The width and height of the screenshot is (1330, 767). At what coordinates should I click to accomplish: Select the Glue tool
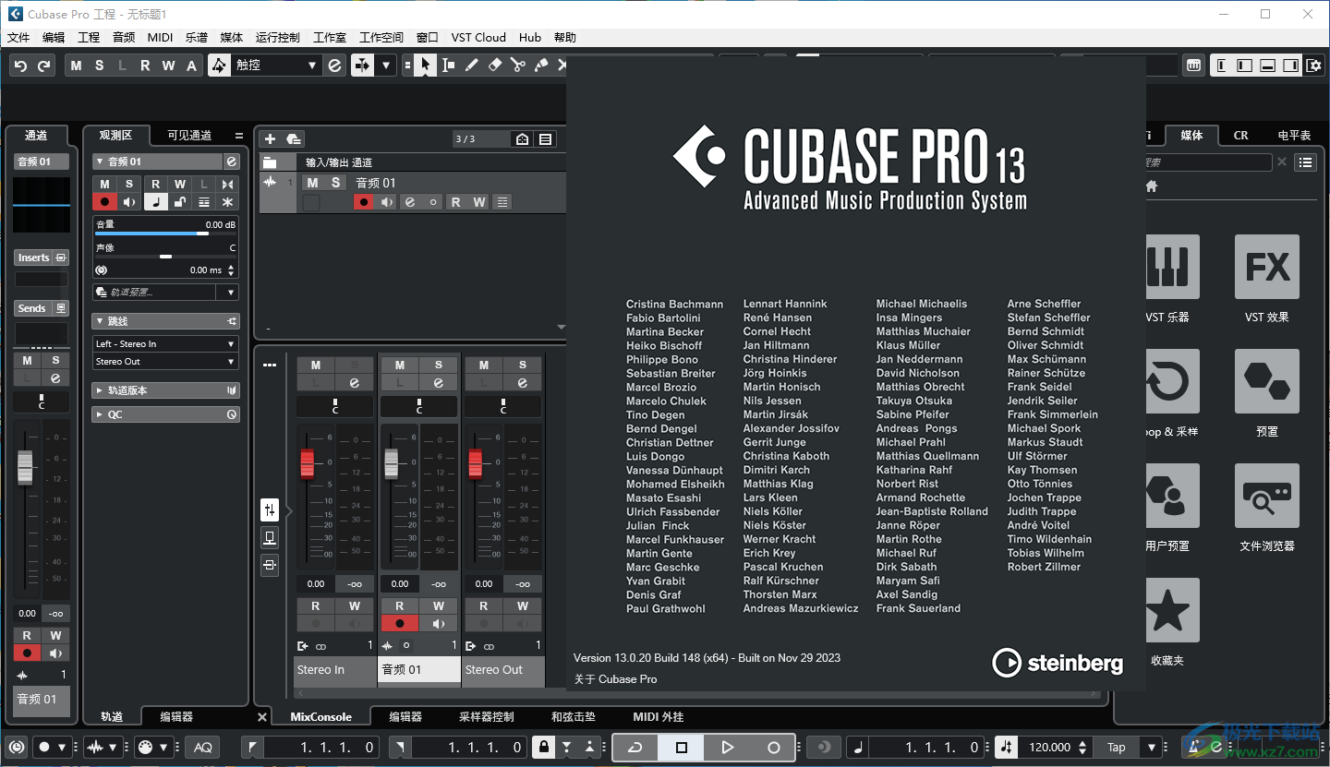point(540,66)
